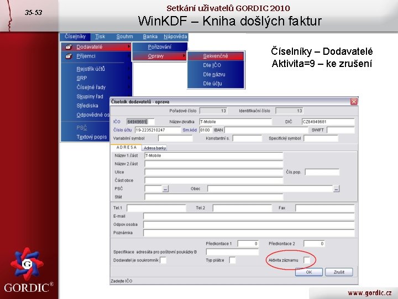
Task: Select Dle IČO option
Action: tap(216, 65)
